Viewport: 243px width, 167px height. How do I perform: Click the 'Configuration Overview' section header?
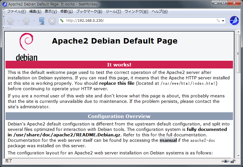click(x=119, y=116)
